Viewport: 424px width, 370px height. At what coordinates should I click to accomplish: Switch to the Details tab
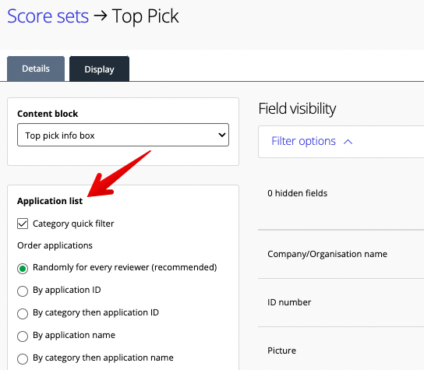pos(36,69)
